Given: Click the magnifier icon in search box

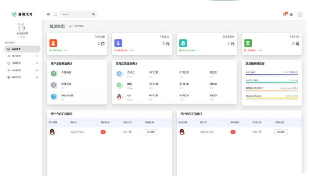Looking at the screenshot, I should pyautogui.click(x=93, y=14).
